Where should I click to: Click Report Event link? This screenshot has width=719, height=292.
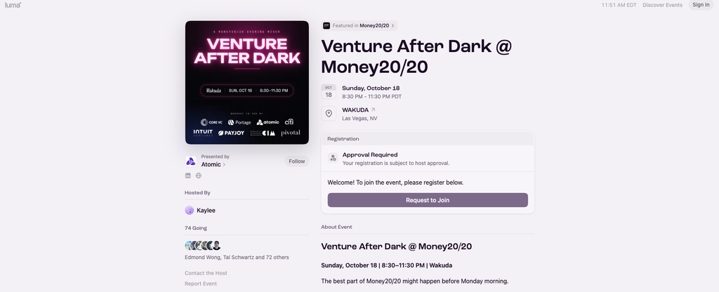(201, 284)
